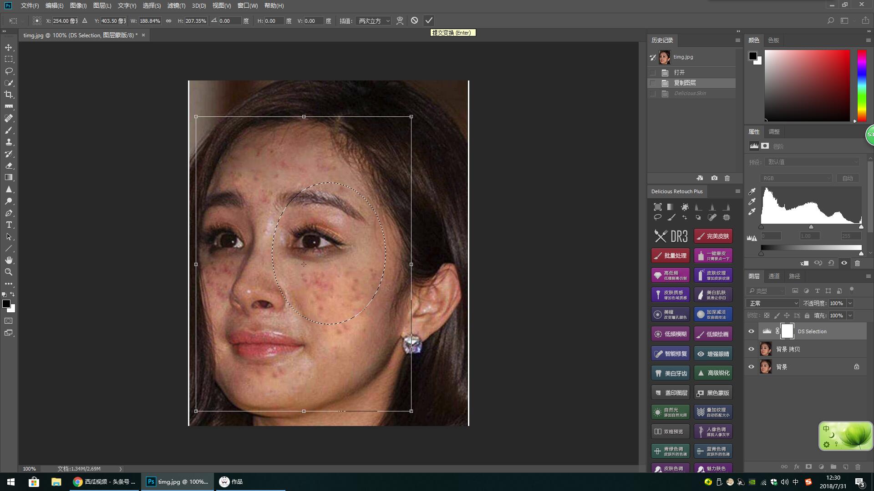Select the Lasso tool
Screen dimensions: 874x491
[x=9, y=71]
